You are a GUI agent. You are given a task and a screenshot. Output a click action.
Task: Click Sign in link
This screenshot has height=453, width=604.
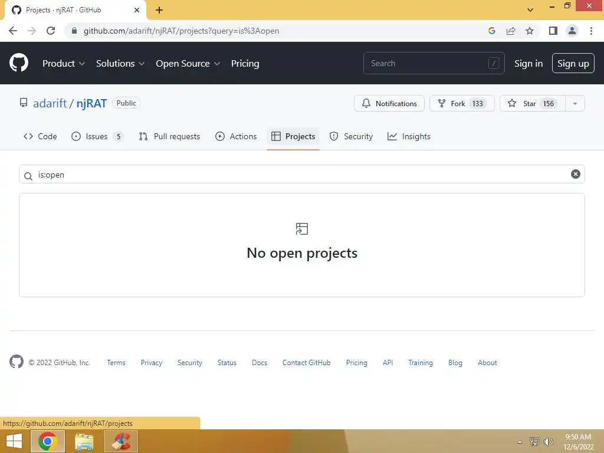528,63
